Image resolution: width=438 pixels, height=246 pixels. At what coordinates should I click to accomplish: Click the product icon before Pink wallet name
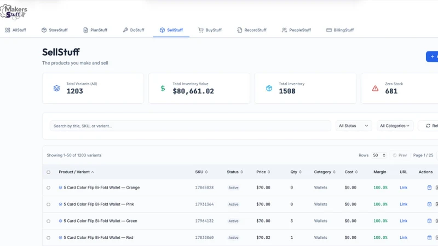[60, 204]
